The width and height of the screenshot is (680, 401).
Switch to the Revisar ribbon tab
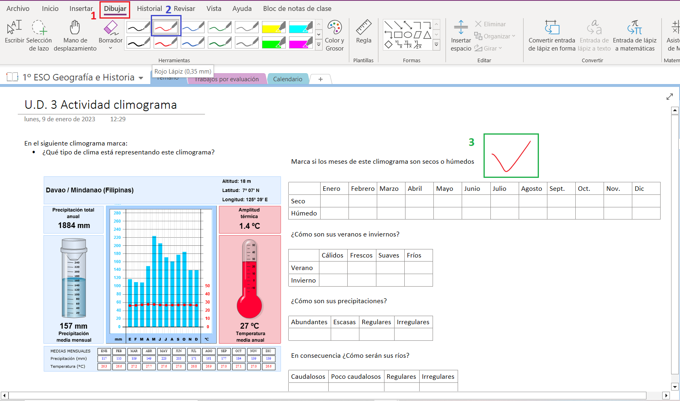[184, 8]
